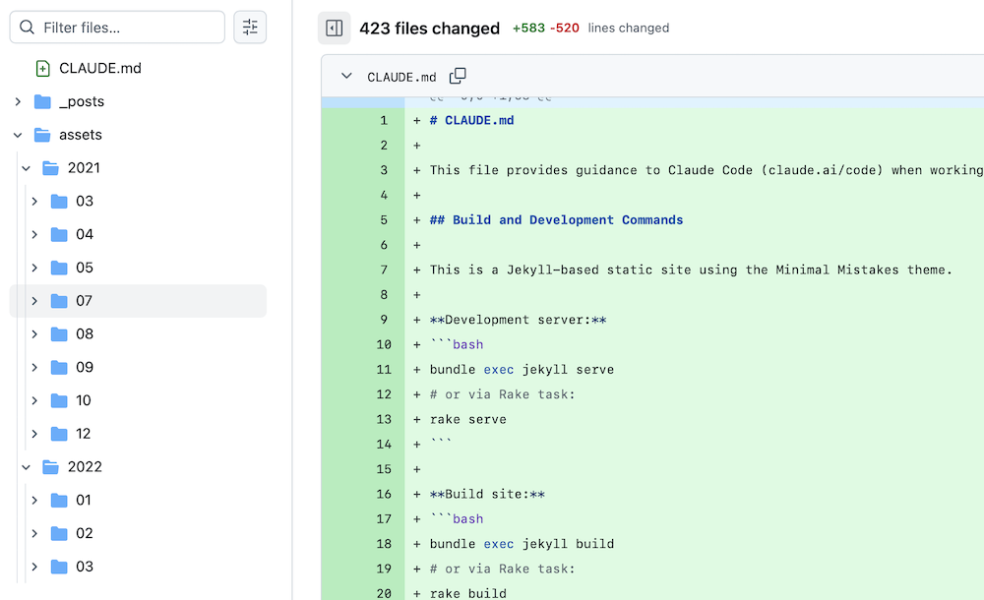Select the 2021 folder label
Viewport: 984px width, 600px height.
[84, 168]
